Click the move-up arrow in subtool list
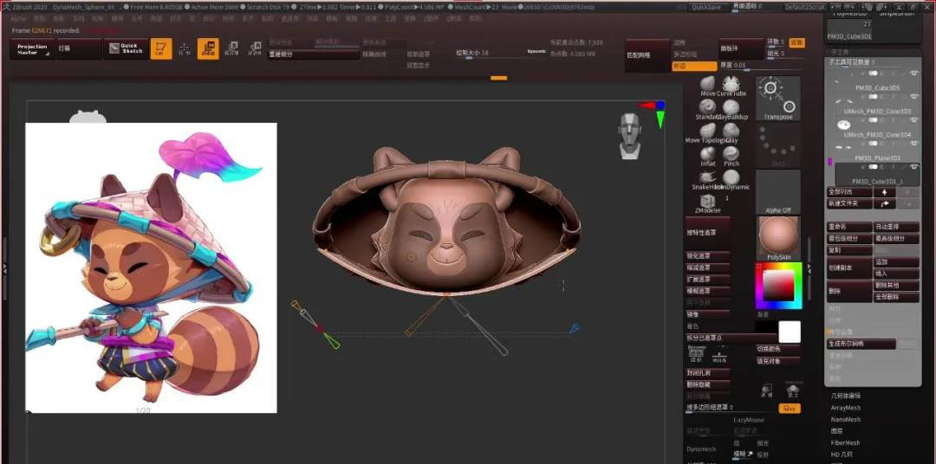Image resolution: width=936 pixels, height=464 pixels. 885,192
